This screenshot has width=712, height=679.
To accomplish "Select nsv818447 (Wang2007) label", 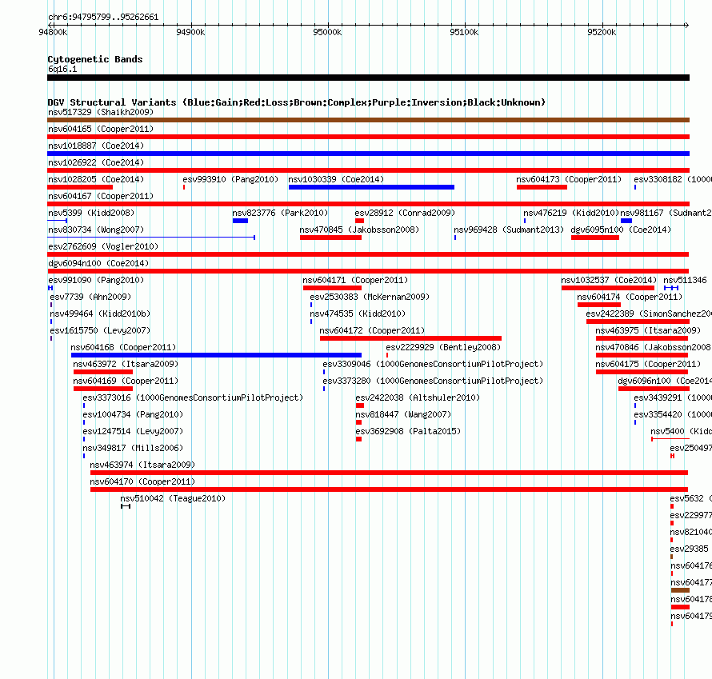I will click(x=403, y=414).
